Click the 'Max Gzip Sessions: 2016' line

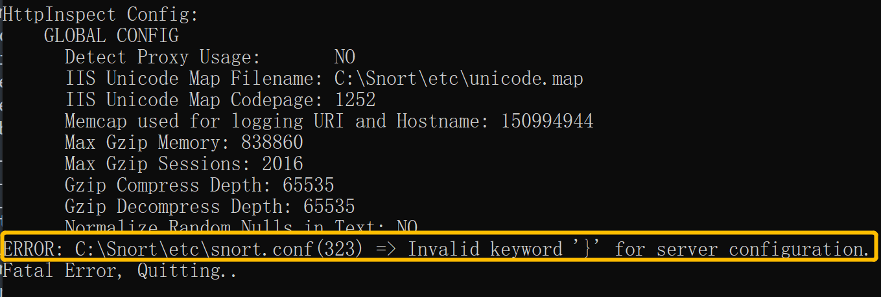pyautogui.click(x=184, y=164)
